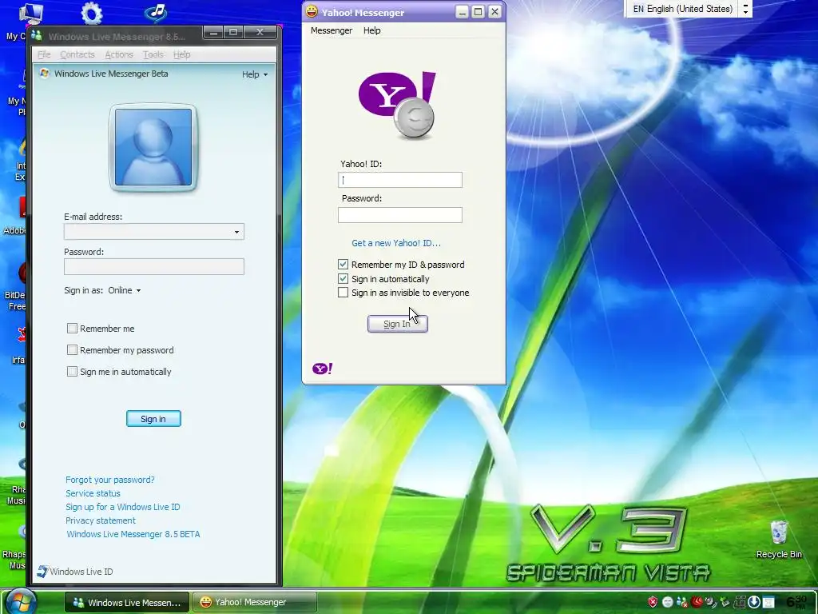
Task: Open the Recycle Bin desktop icon
Action: [x=779, y=540]
